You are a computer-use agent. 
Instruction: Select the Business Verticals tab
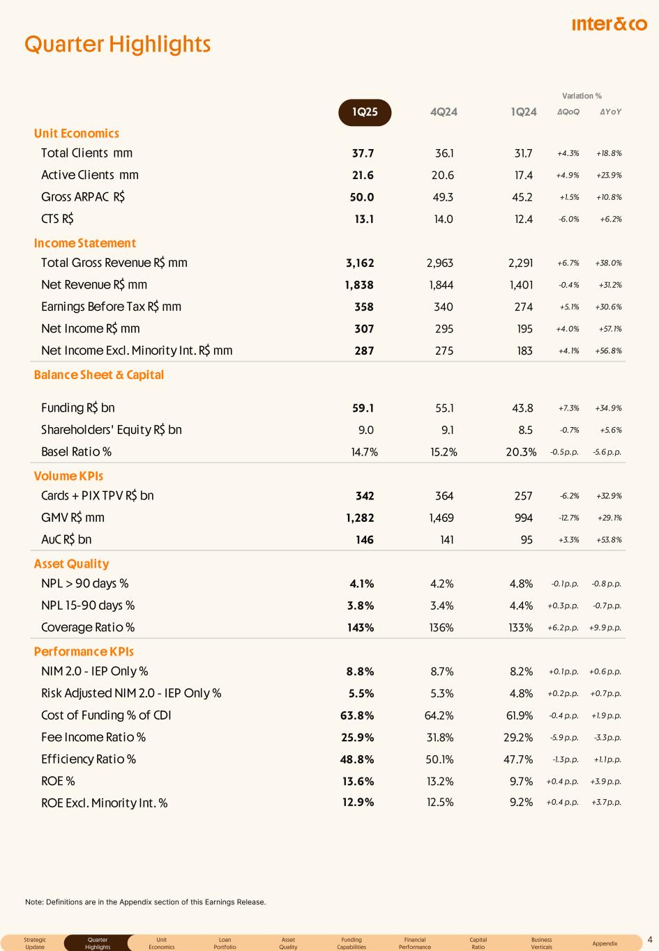tap(542, 943)
